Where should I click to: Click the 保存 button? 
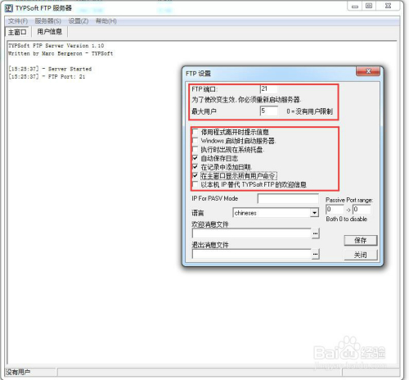click(361, 240)
